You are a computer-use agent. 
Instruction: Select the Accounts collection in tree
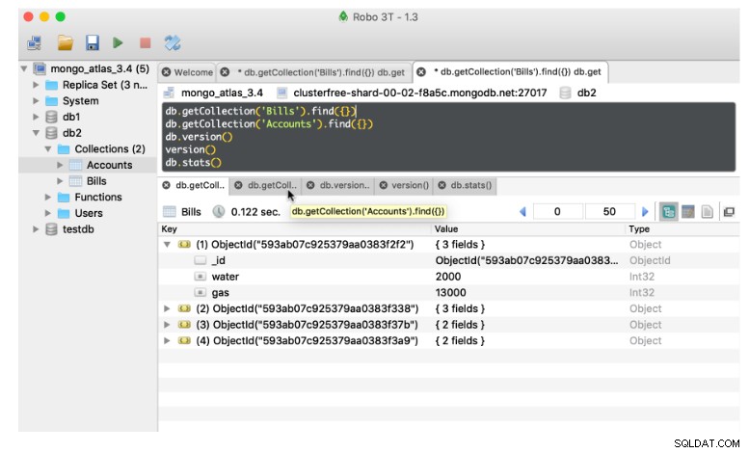coord(109,165)
